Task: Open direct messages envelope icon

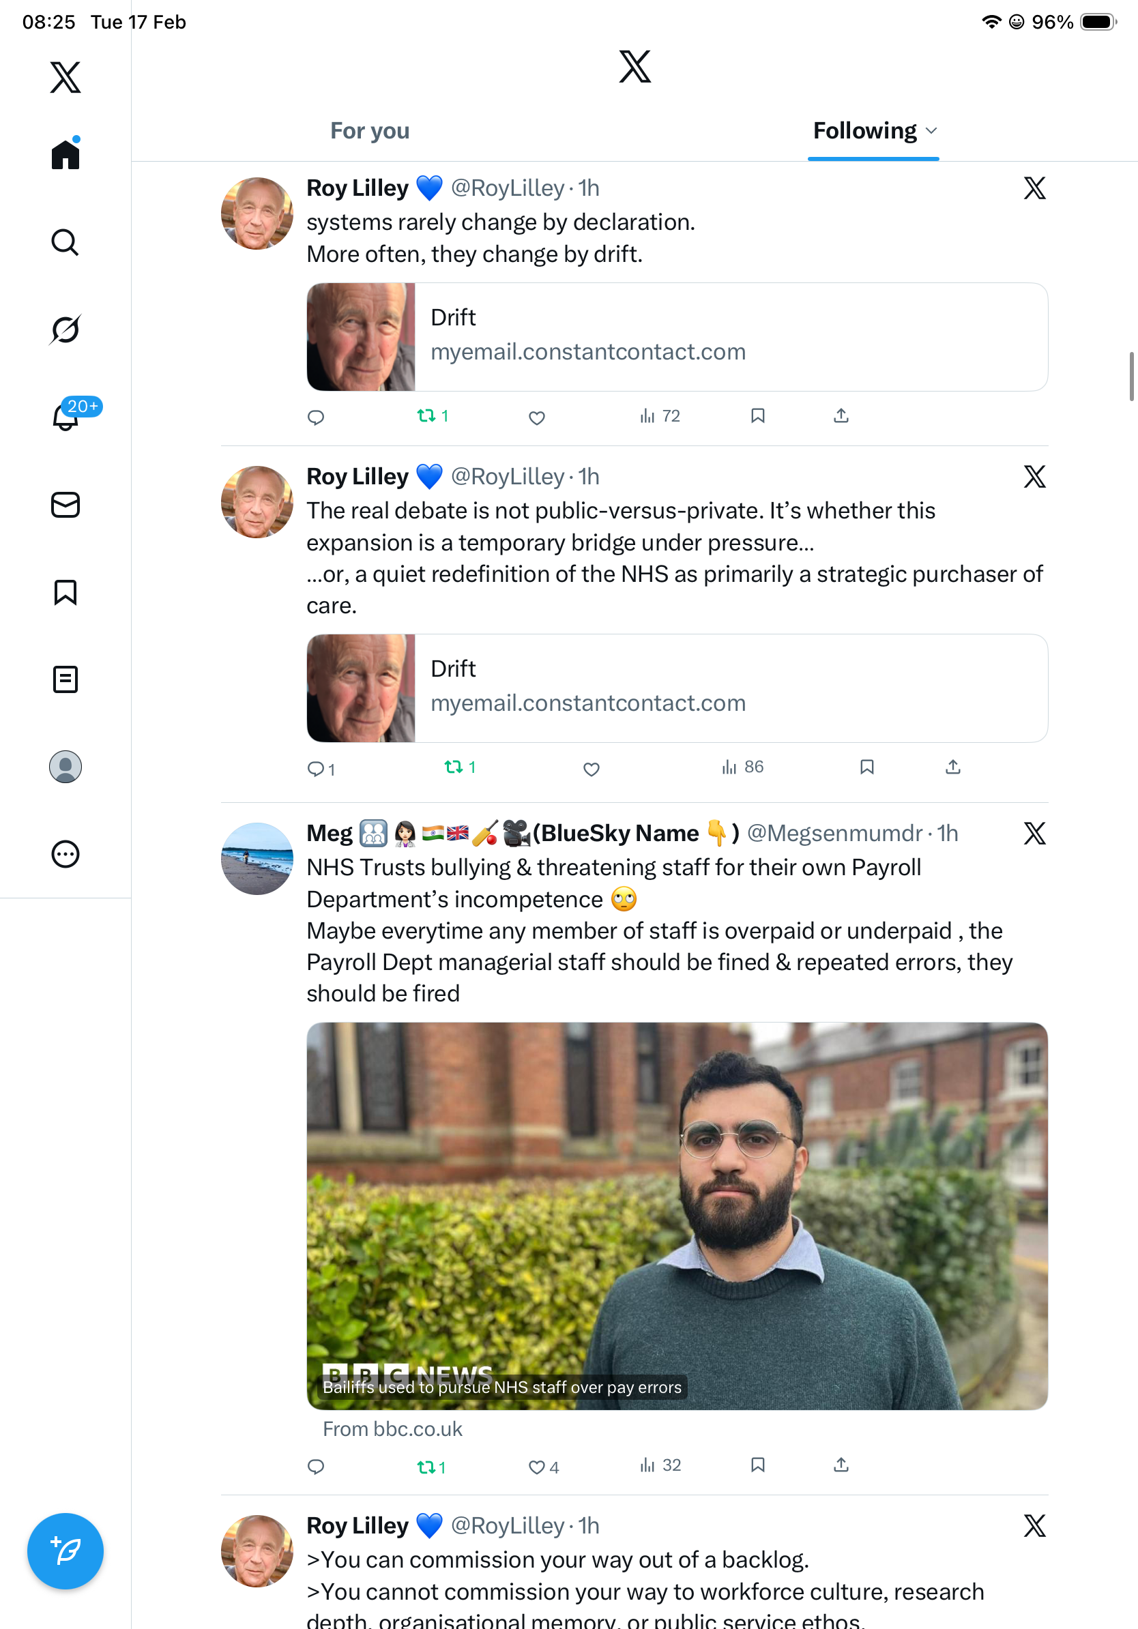Action: (65, 505)
